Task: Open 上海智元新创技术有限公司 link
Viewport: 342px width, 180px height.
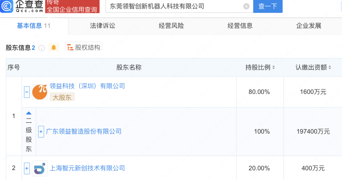Action: [x=87, y=168]
